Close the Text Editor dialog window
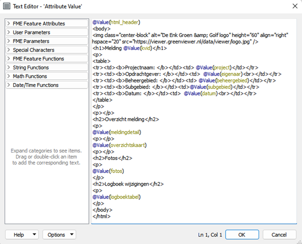This screenshot has height=244, width=302. [x=292, y=6]
